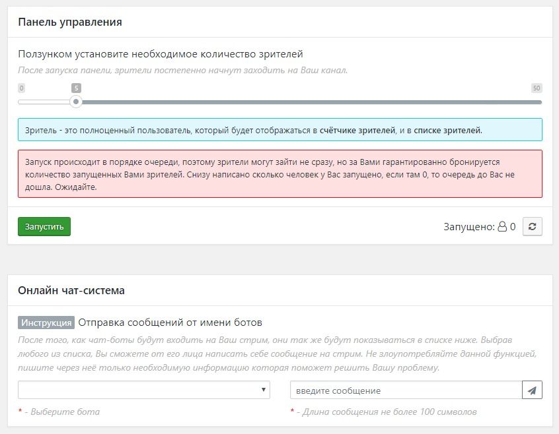Image resolution: width=559 pixels, height=434 pixels.
Task: Click the Выберите бота hint text
Action: (62, 412)
